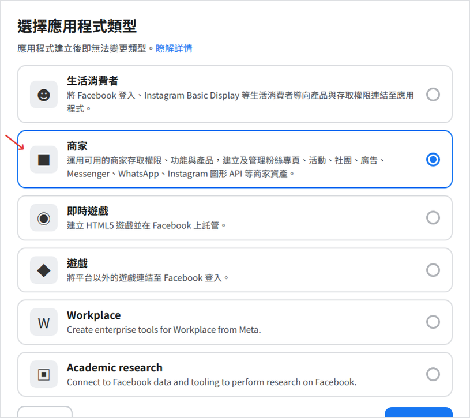The image size is (470, 418).
Task: Click the 遊戲 card title
Action: click(77, 263)
